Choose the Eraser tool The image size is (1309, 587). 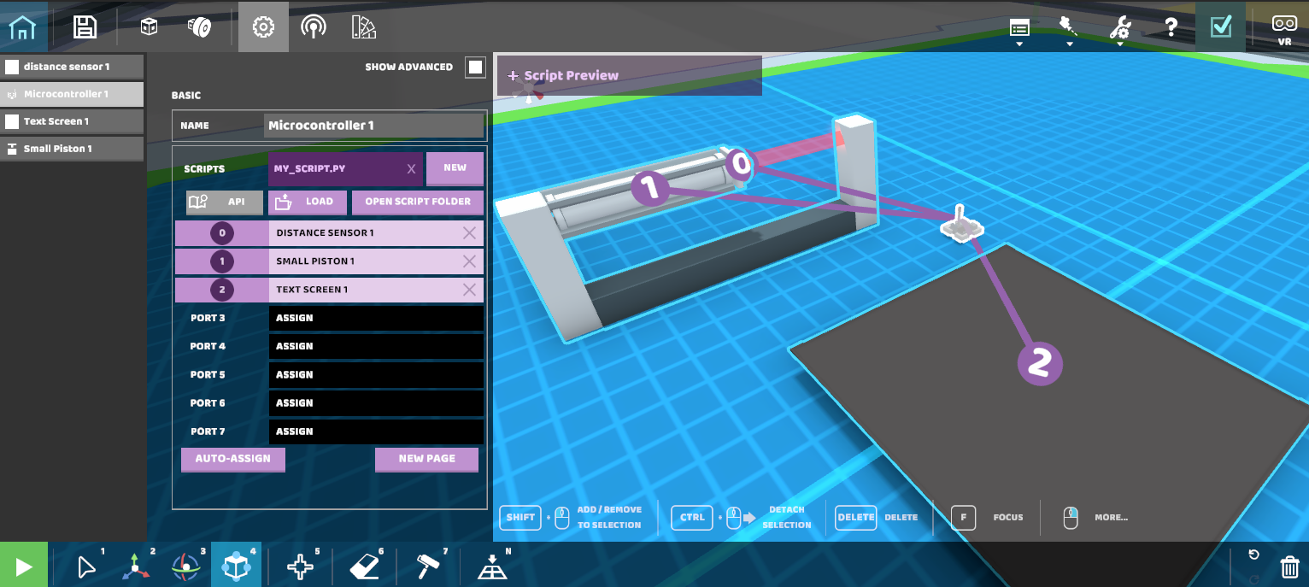(x=365, y=566)
